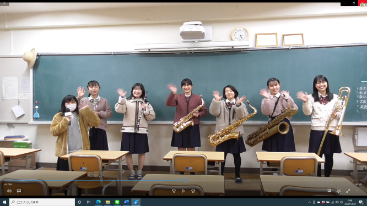Skip forward 30 seconds
Screen dimensions: 367x206
[x=193, y=191]
